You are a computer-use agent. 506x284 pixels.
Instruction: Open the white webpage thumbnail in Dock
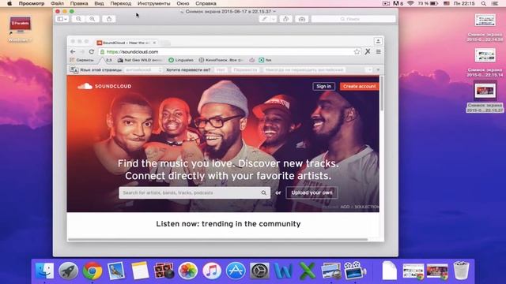(x=413, y=271)
